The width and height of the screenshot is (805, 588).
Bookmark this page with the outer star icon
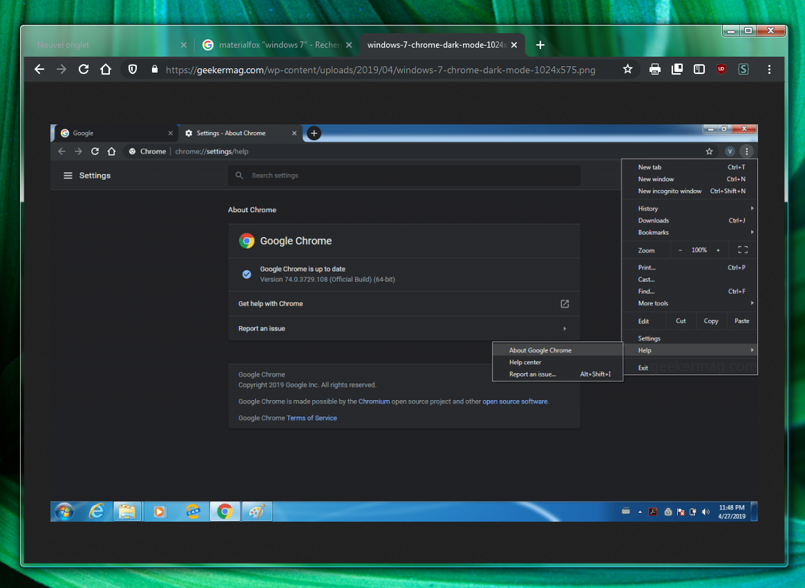pyautogui.click(x=627, y=69)
